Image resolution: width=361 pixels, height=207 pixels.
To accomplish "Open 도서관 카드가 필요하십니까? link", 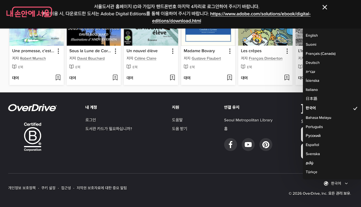I will (x=109, y=129).
